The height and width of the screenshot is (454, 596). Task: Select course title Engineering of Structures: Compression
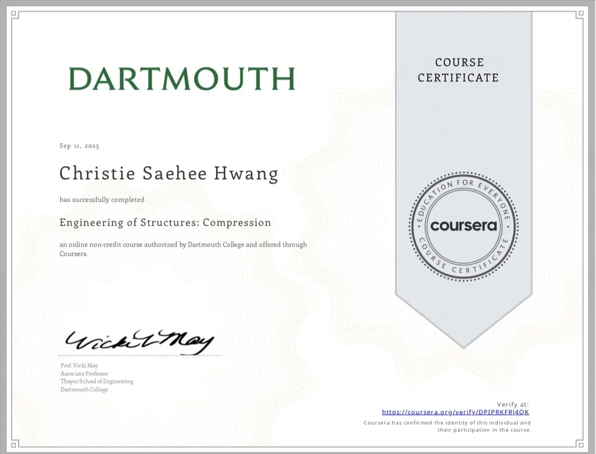coord(165,223)
